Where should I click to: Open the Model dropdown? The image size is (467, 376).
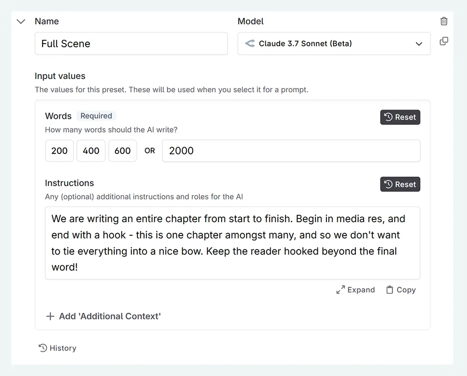(x=334, y=44)
